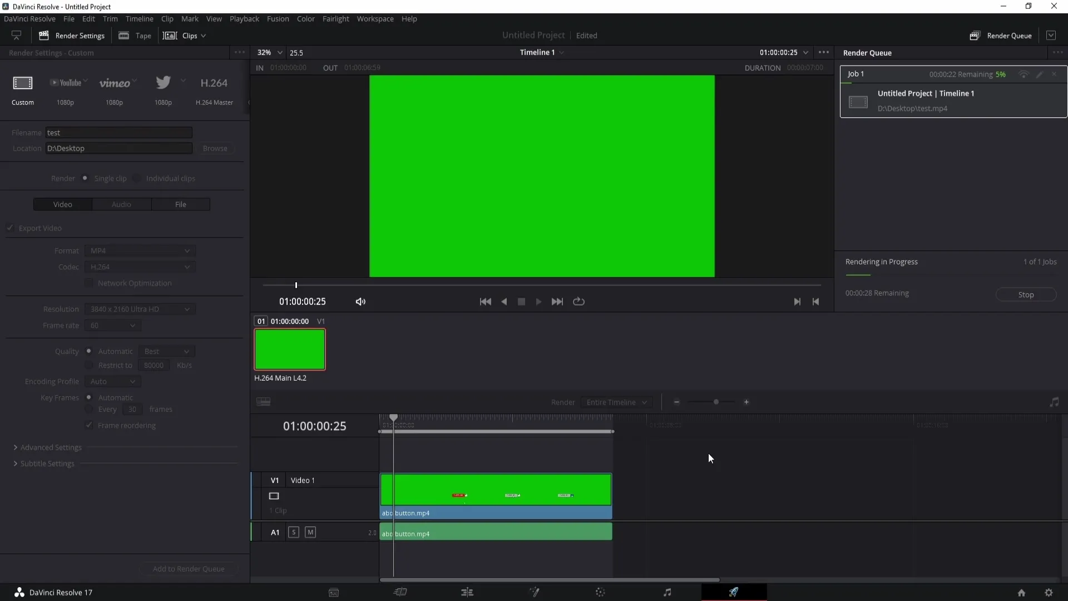Select the Custom render preset icon
This screenshot has width=1068, height=601.
coord(23,83)
